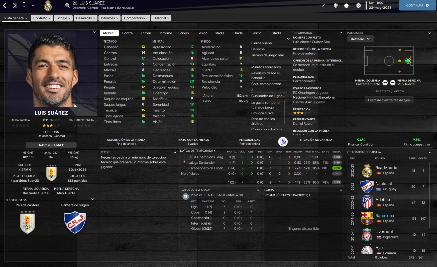Open the settings gear icon
Image resolution: width=437 pixels, height=267 pixels.
(x=359, y=5)
